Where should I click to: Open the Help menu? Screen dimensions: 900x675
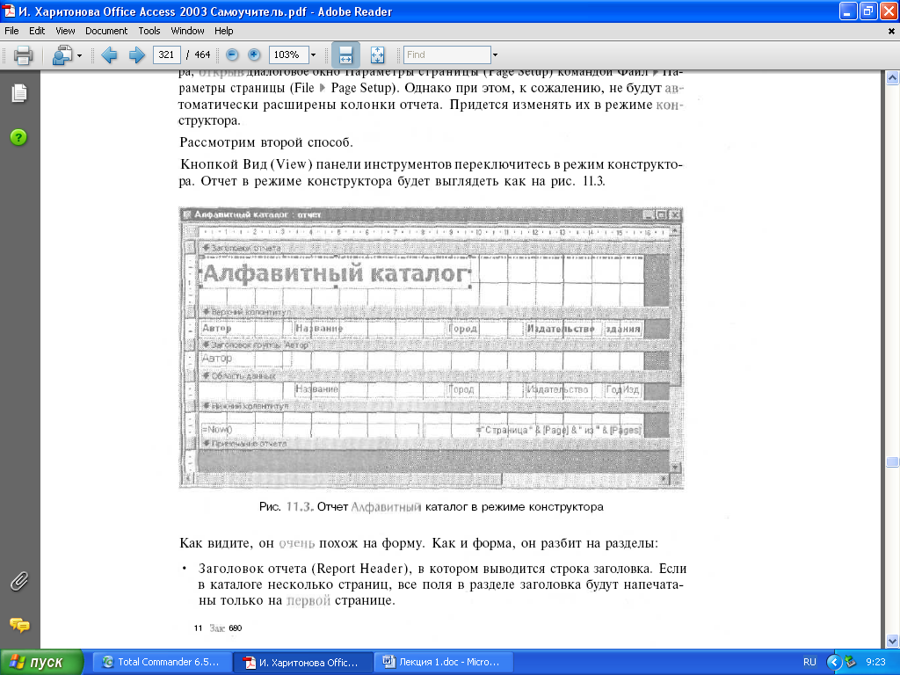click(x=224, y=31)
